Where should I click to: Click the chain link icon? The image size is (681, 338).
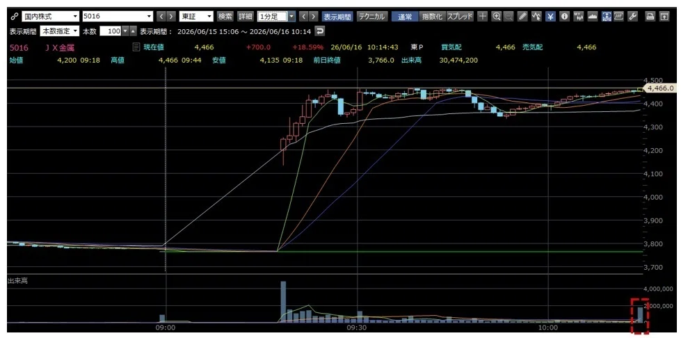[14, 17]
